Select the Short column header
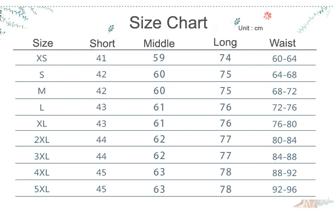This screenshot has height=212, width=334. click(102, 44)
